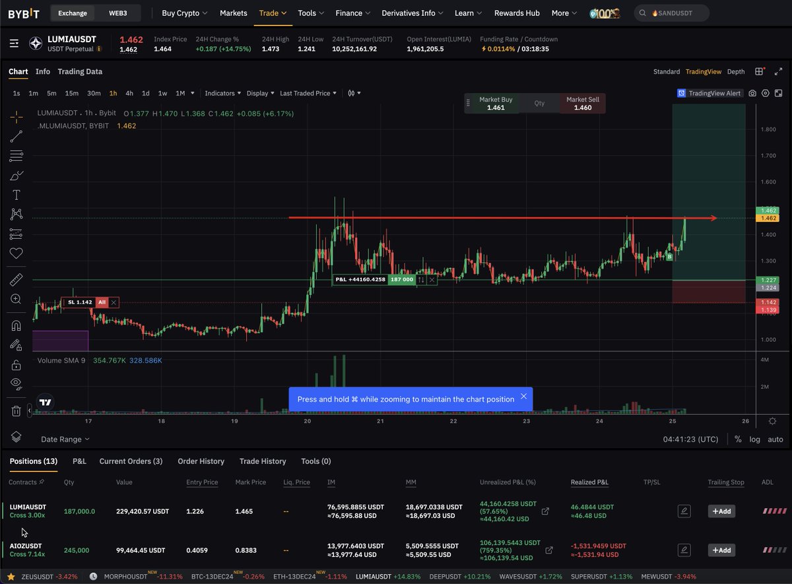
Task: Toggle stay in drawing mode pencil-lock
Action: (x=16, y=344)
